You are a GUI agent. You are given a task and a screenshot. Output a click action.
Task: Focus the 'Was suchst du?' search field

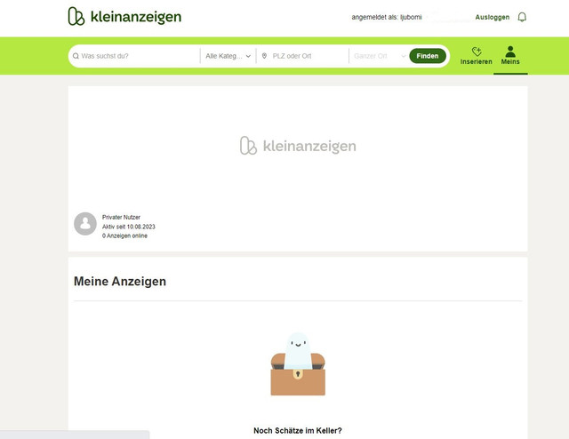click(x=138, y=56)
